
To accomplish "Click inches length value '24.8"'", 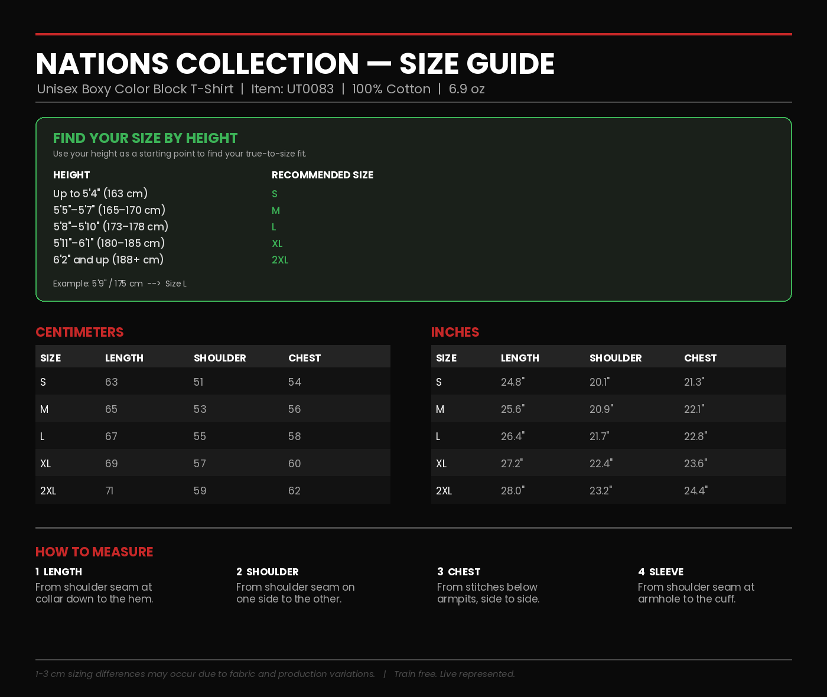I will point(513,382).
